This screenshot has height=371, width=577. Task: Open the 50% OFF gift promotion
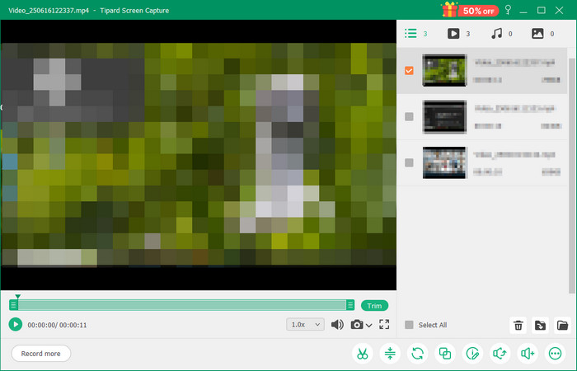point(470,10)
